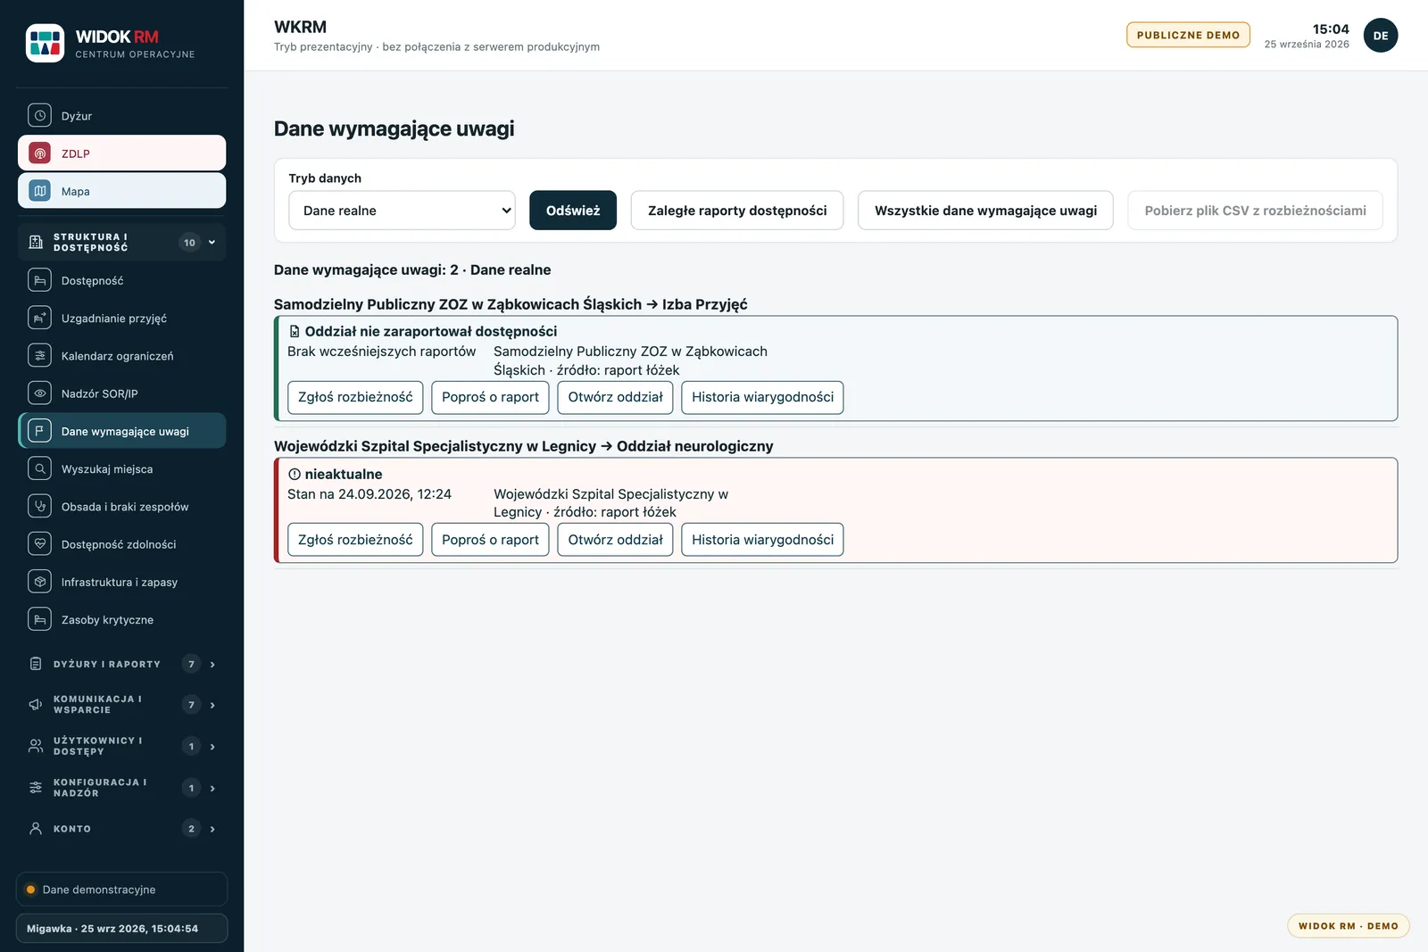
Task: Click the Uzgadnianie przyjęć icon
Action: pyautogui.click(x=39, y=318)
